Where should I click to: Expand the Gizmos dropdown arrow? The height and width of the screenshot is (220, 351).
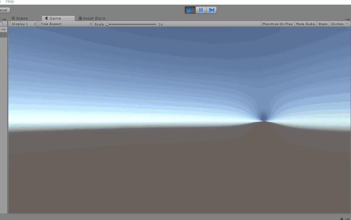(347, 24)
